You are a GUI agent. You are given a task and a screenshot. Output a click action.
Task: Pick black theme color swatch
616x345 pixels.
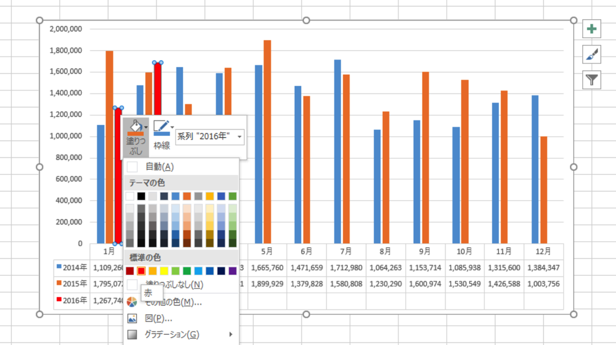coord(141,196)
